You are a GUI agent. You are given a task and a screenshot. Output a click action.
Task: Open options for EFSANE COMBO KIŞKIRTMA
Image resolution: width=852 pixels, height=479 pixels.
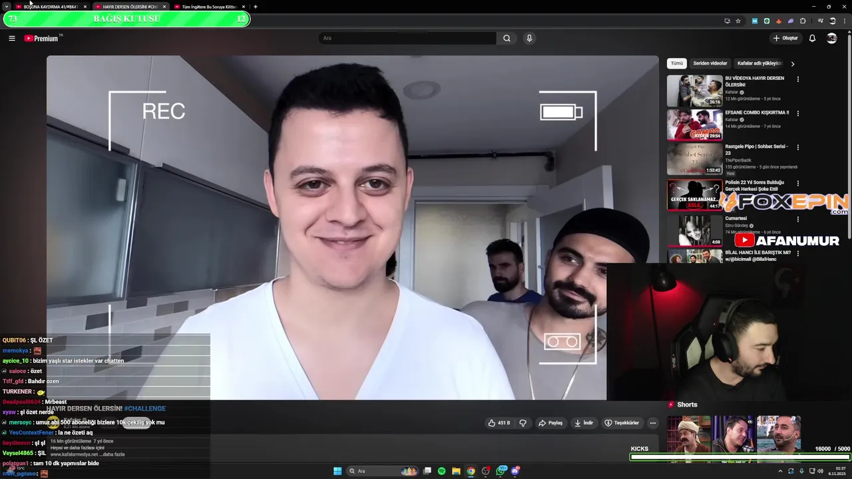pyautogui.click(x=798, y=113)
